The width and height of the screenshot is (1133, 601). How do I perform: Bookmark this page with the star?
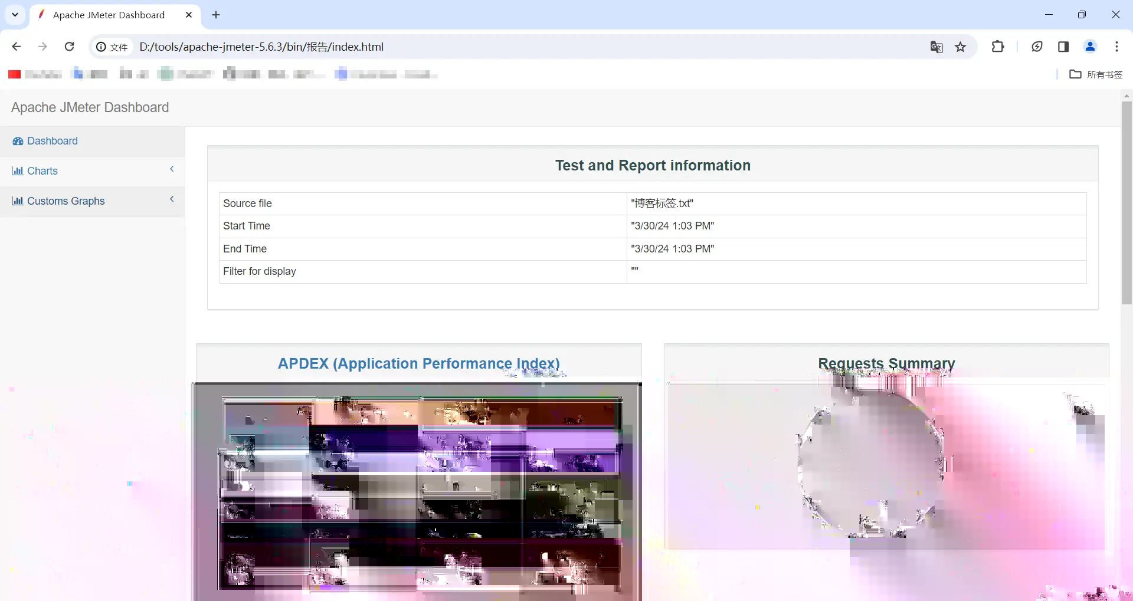[961, 47]
